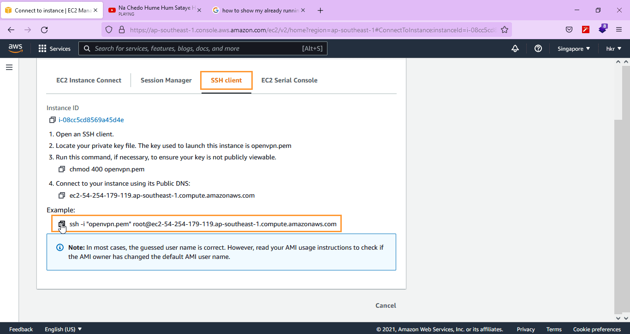This screenshot has height=334, width=630.
Task: Copy the Public DNS address
Action: (62, 195)
